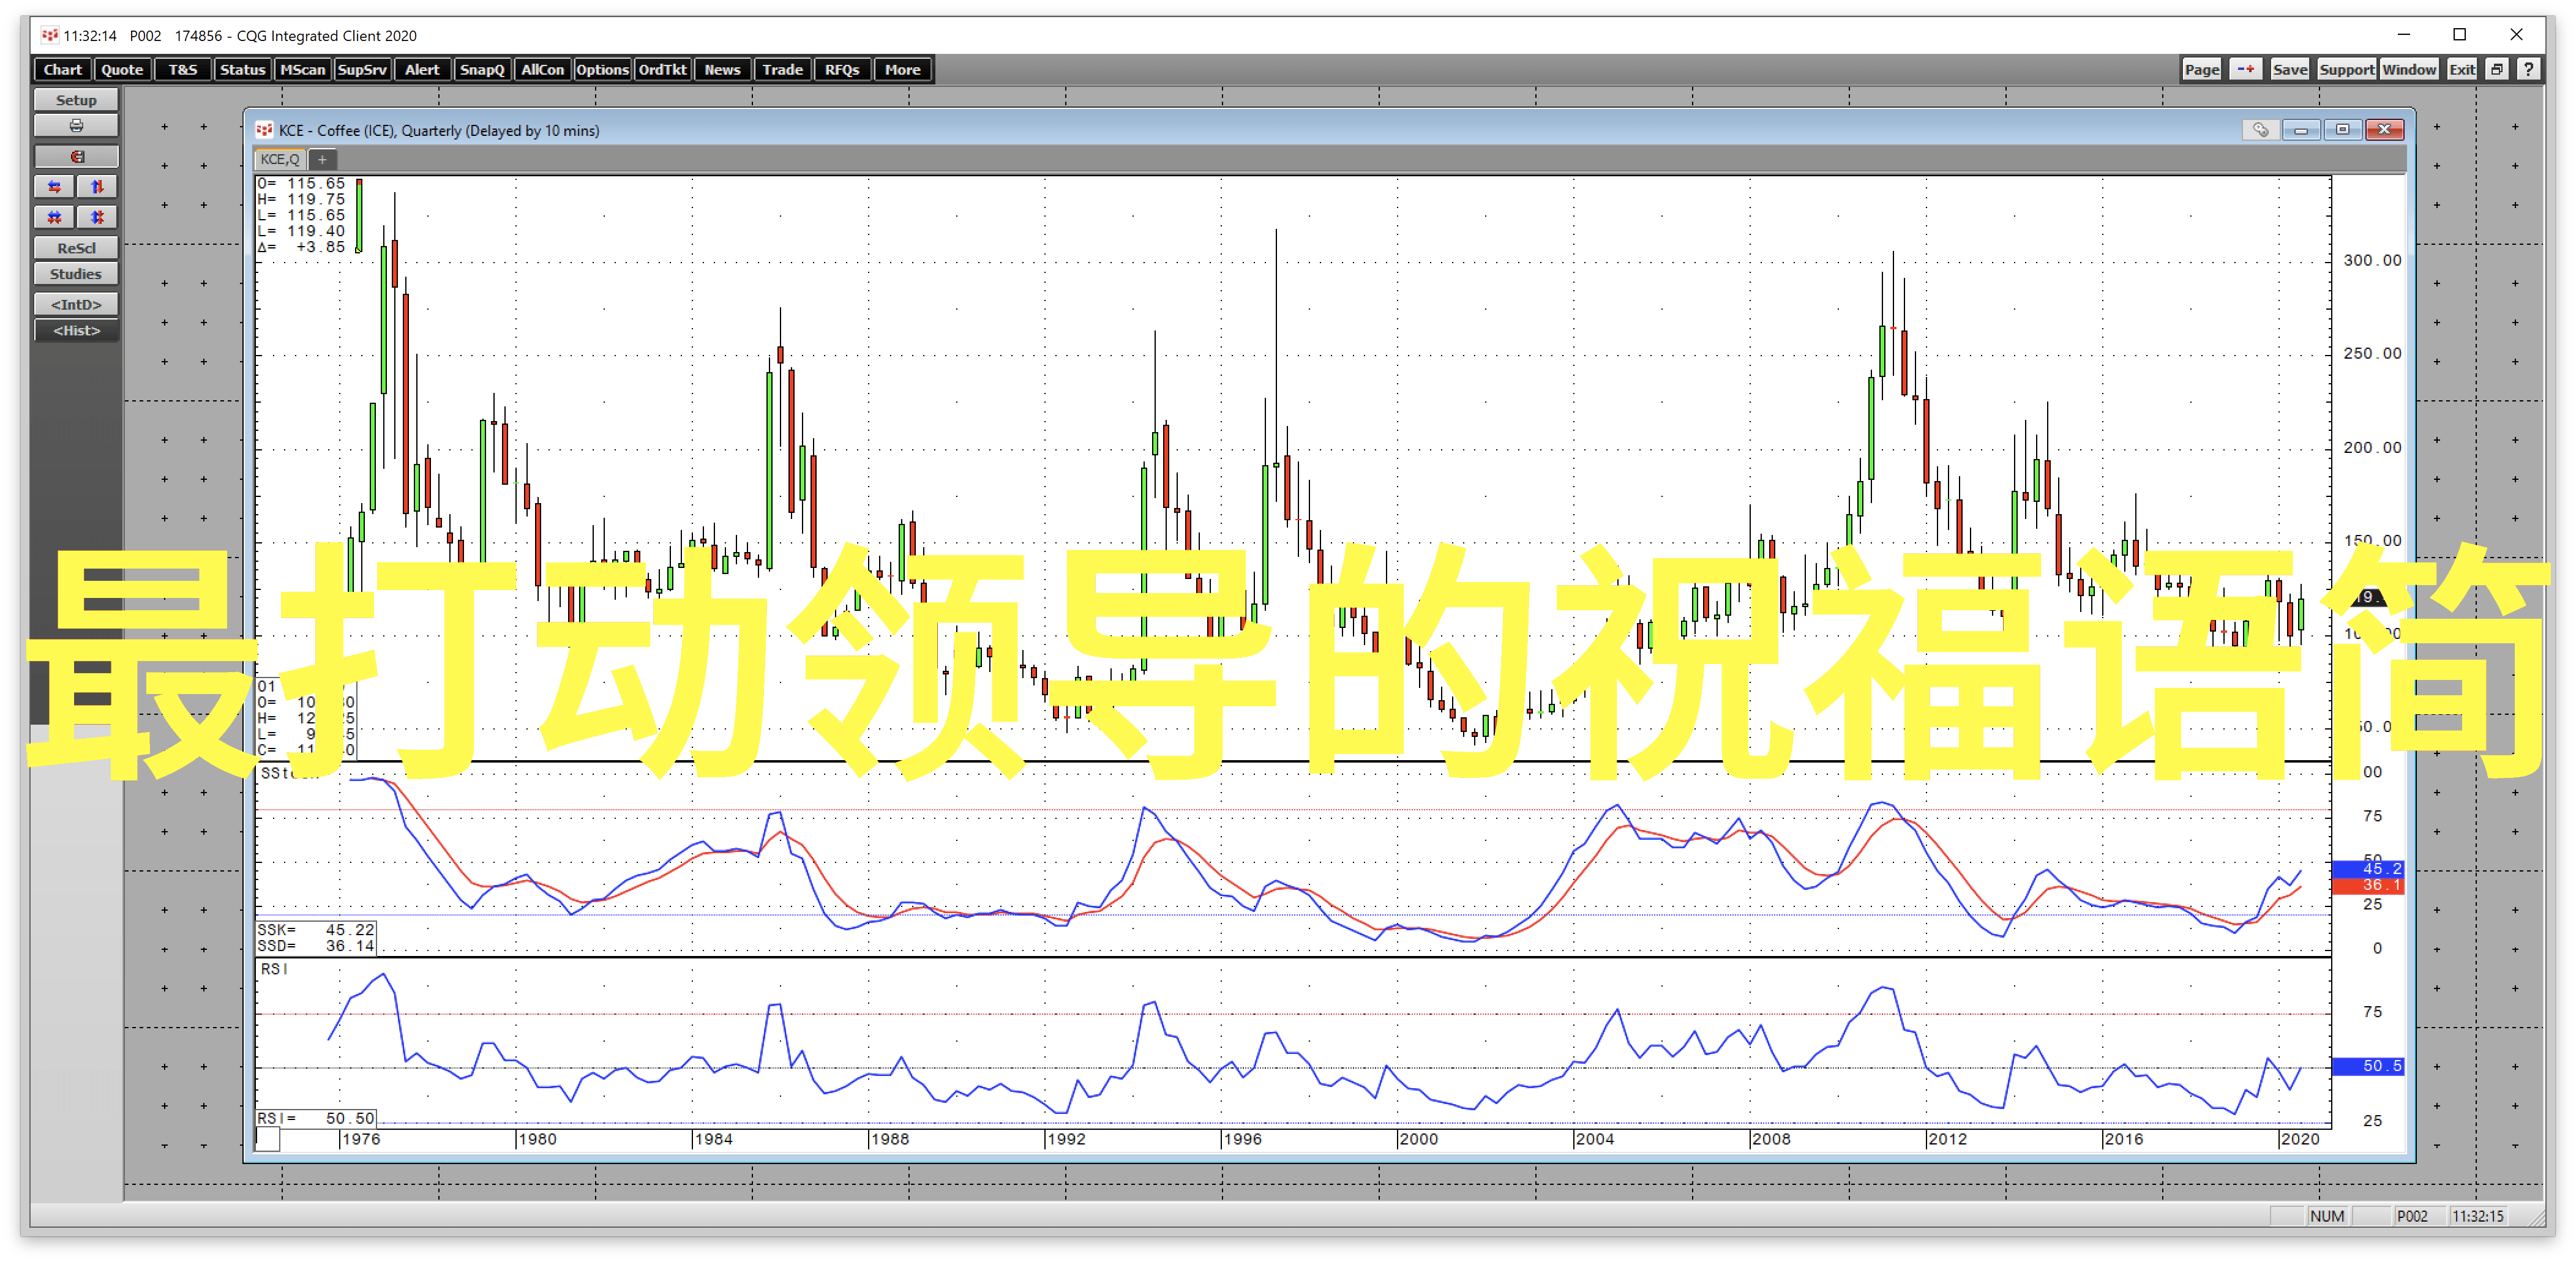Select the KCE,Q chart tab
2576x1262 pixels.
280,159
